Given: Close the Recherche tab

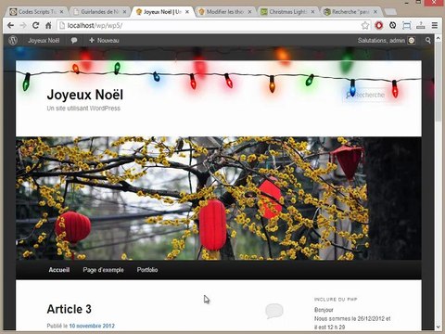Looking at the screenshot, I should [x=375, y=12].
